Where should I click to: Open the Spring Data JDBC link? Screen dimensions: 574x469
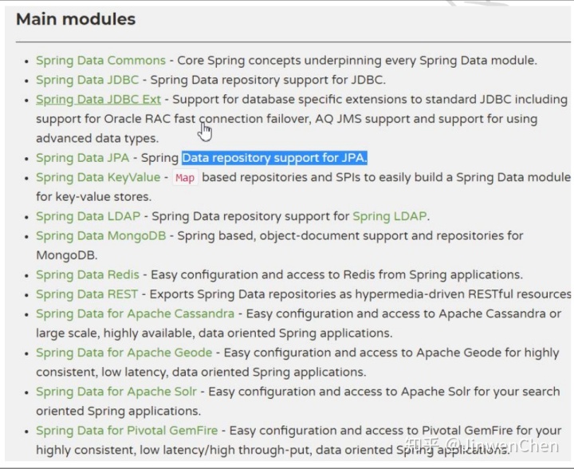[x=87, y=80]
